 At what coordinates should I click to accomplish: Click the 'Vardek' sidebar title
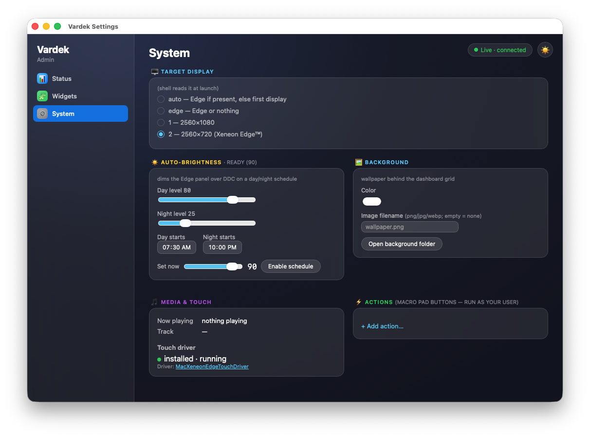click(53, 50)
